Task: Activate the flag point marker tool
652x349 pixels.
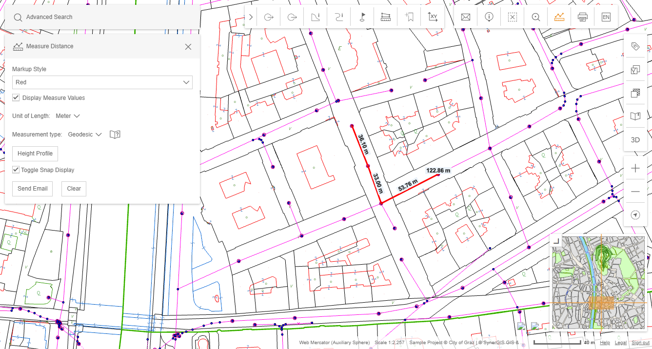Action: click(x=362, y=17)
